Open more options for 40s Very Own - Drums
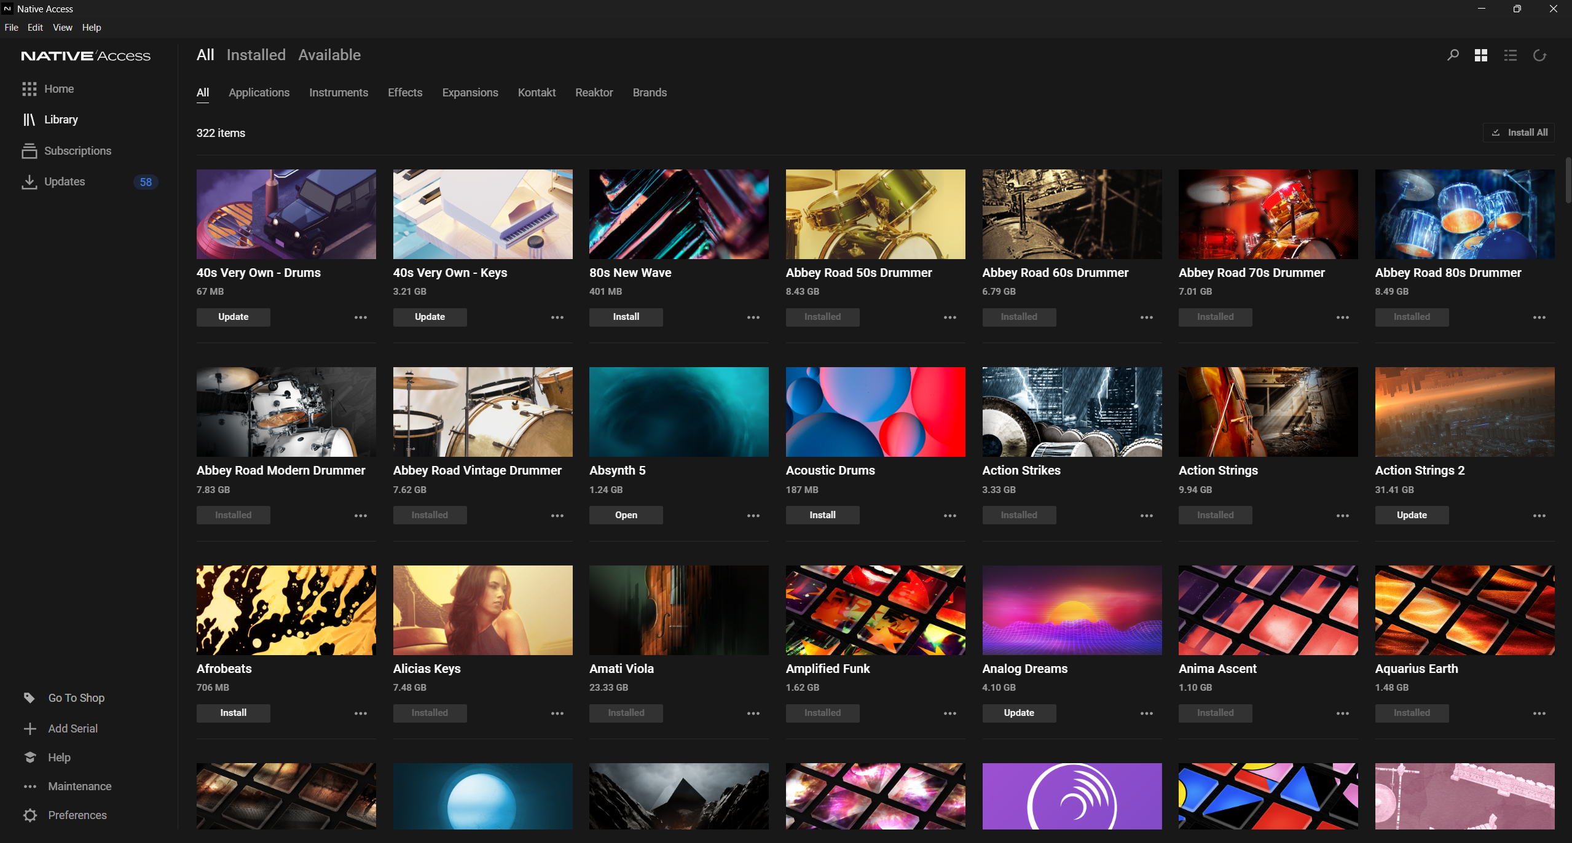This screenshot has height=843, width=1572. (x=361, y=317)
